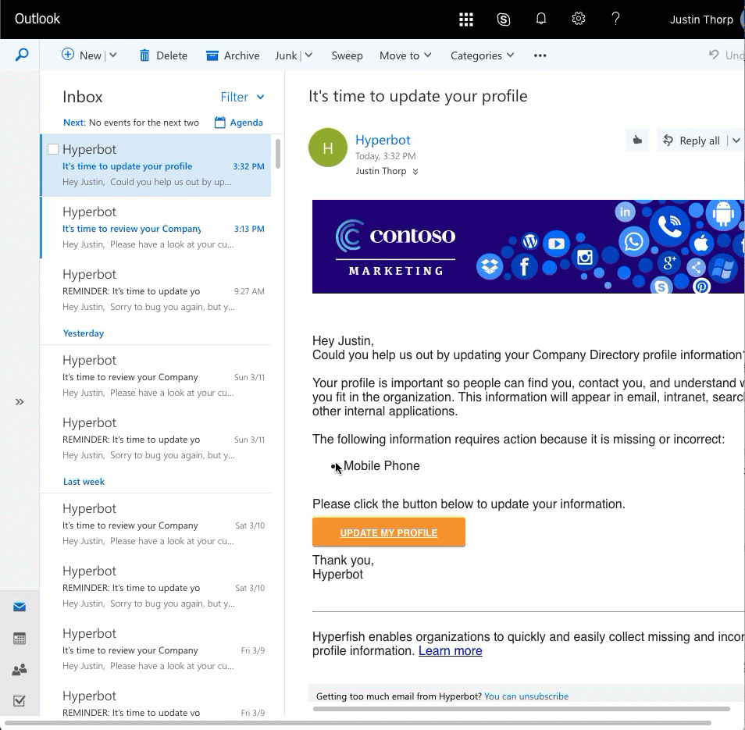Delete the selected message
This screenshot has width=745, height=730.
click(x=163, y=55)
